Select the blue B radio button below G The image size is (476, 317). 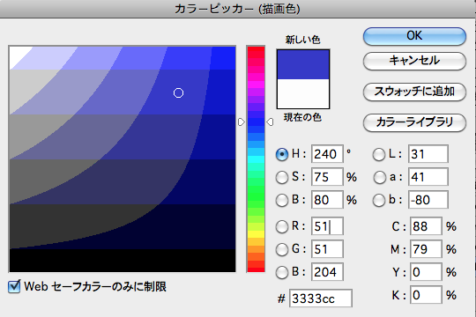coord(282,272)
